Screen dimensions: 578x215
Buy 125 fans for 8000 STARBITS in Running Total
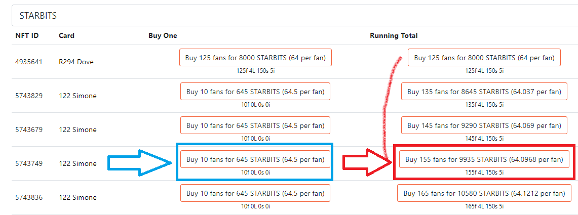tap(484, 58)
